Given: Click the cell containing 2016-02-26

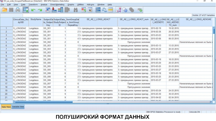Looking at the screenshot, I should point(158,32).
